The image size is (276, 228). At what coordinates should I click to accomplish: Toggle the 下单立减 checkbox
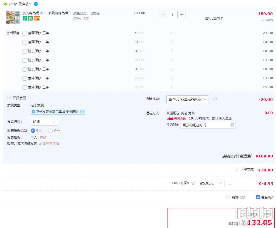237,169
